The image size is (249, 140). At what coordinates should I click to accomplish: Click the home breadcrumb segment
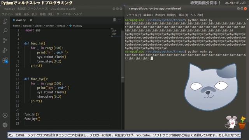click(16, 26)
